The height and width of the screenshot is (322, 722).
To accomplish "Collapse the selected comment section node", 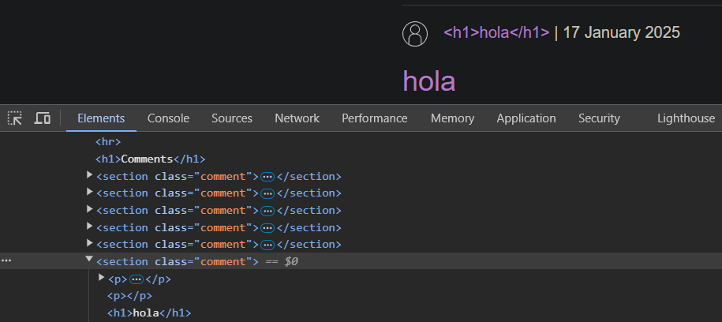I will pos(89,260).
